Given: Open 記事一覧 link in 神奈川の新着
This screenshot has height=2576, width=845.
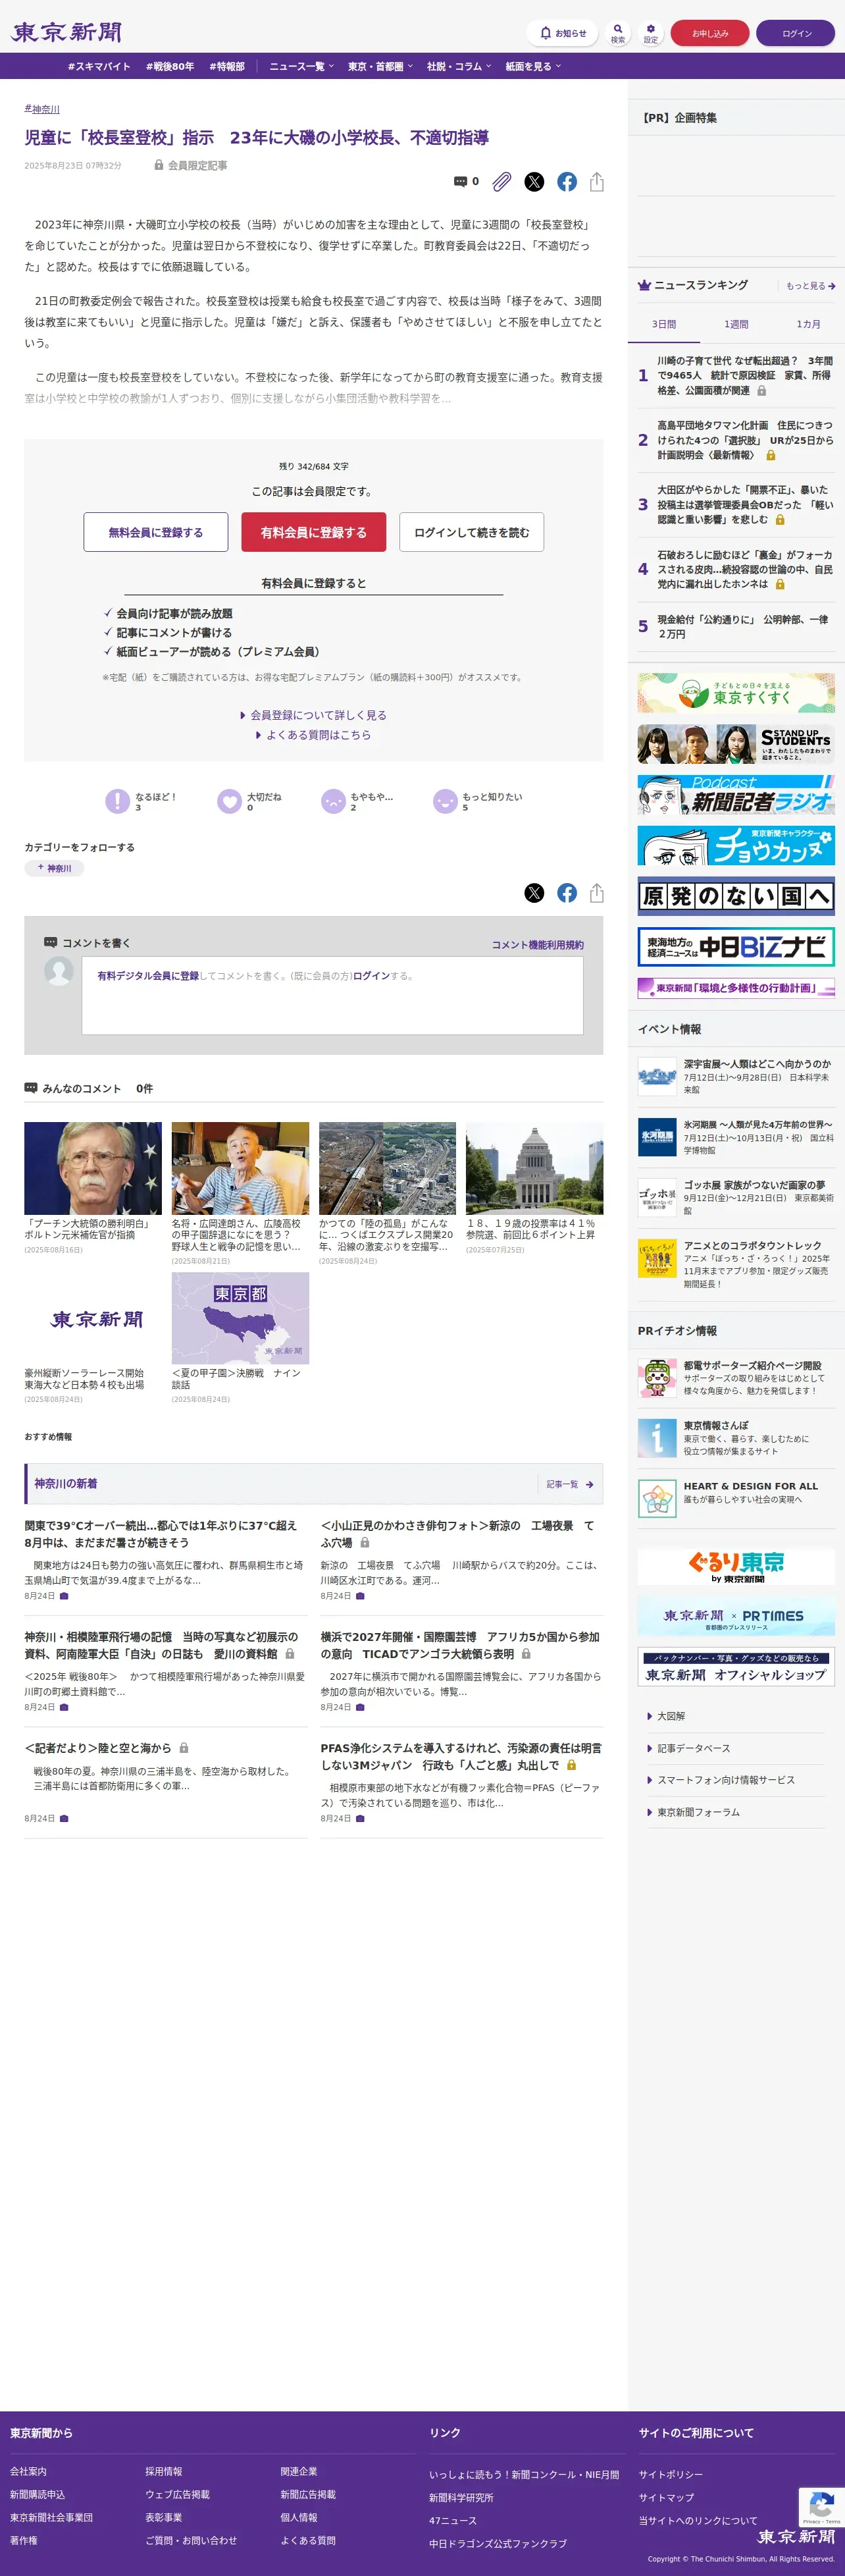Looking at the screenshot, I should coord(570,1484).
